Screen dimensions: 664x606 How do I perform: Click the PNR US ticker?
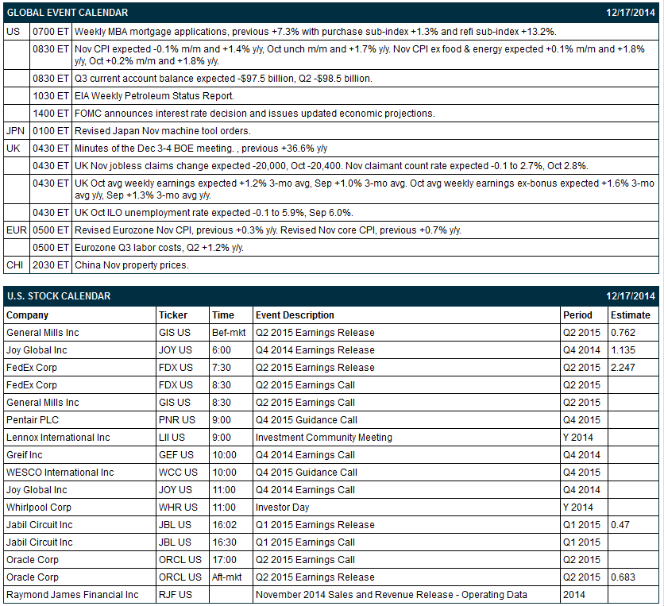(177, 420)
